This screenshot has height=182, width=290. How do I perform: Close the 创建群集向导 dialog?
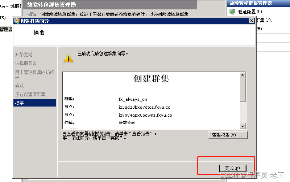[x=251, y=21]
